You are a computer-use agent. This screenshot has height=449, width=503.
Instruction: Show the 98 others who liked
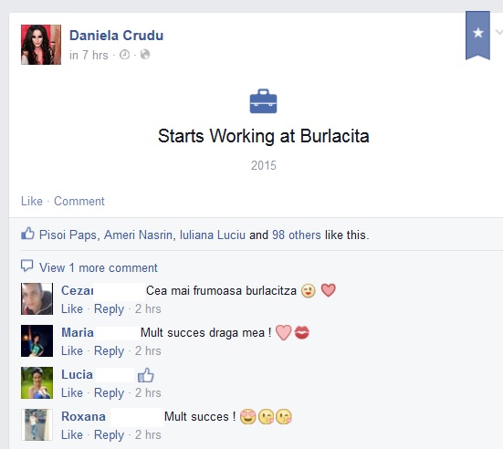[x=297, y=235]
